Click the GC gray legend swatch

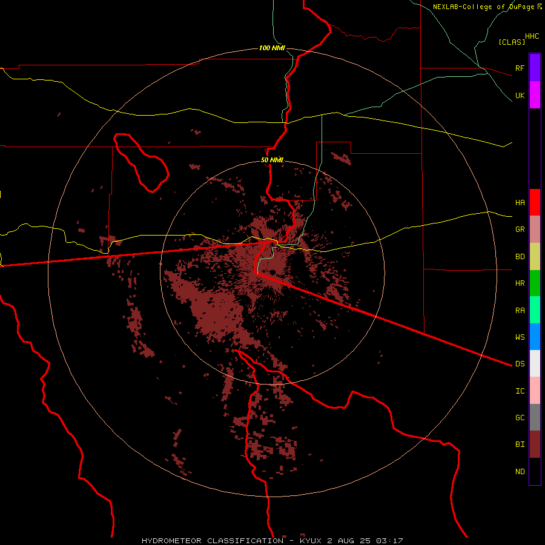click(x=535, y=417)
